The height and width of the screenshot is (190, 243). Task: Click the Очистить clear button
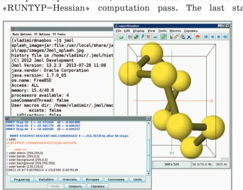tap(70, 179)
